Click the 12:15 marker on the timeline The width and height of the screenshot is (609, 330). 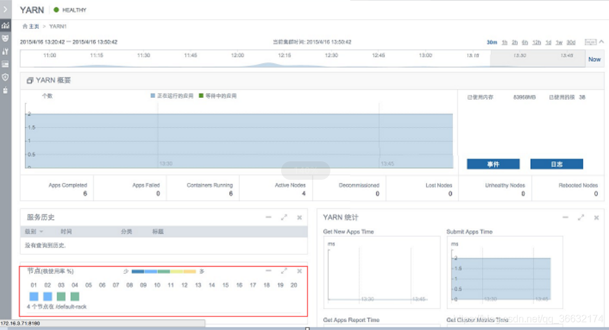click(284, 55)
